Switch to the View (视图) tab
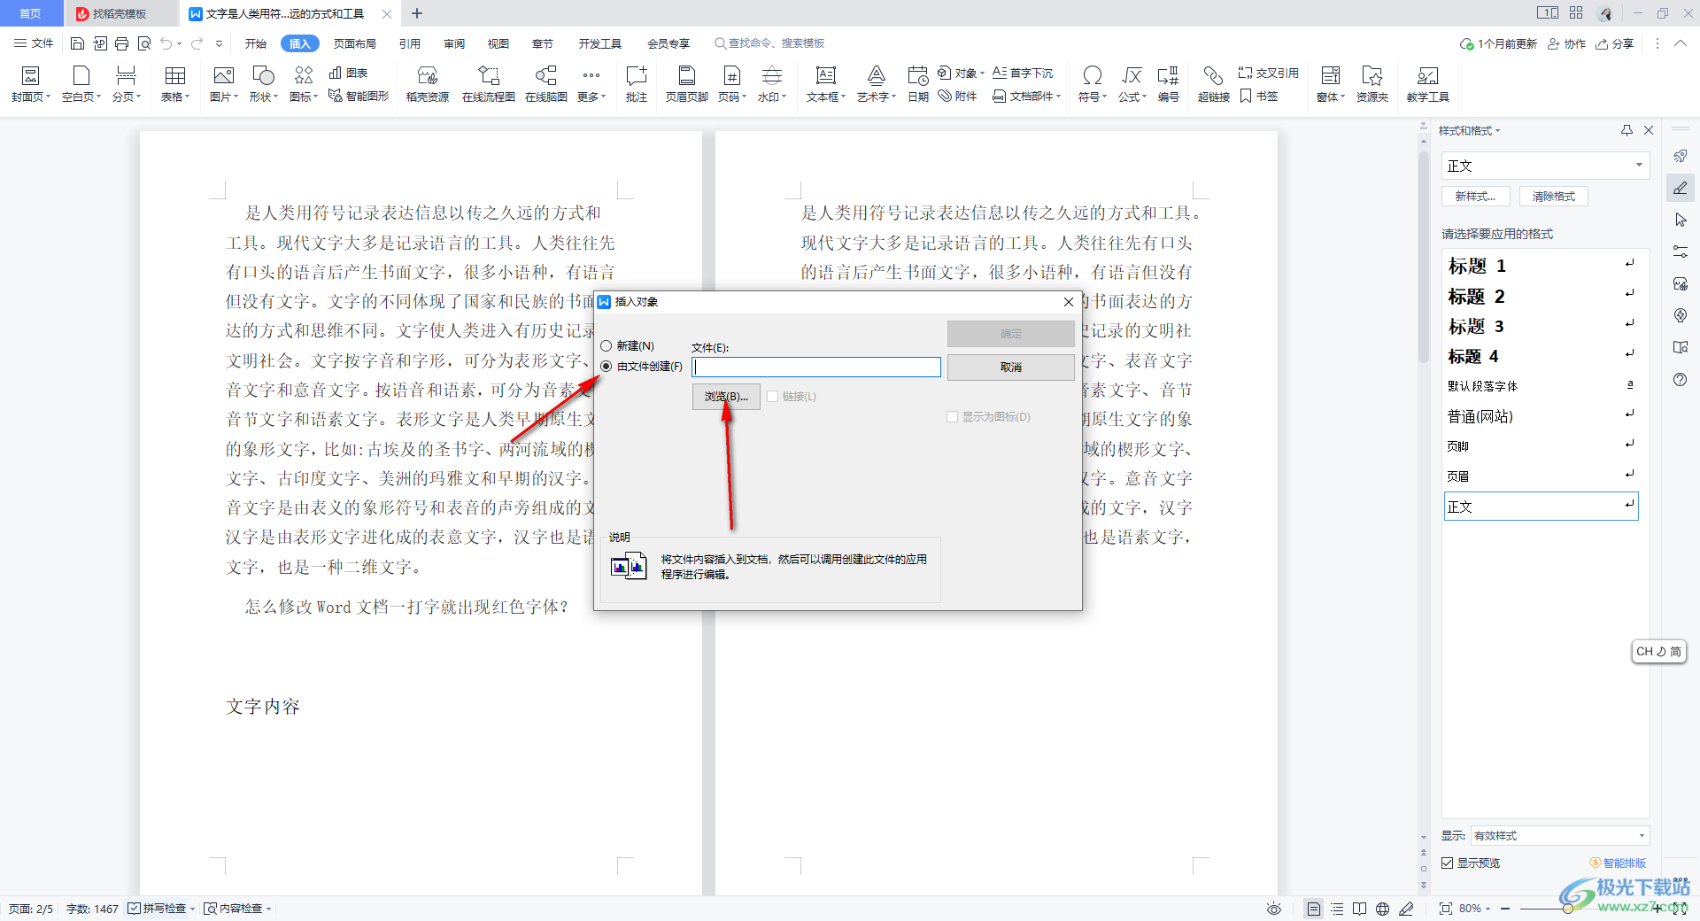Viewport: 1700px width, 921px height. [x=498, y=43]
